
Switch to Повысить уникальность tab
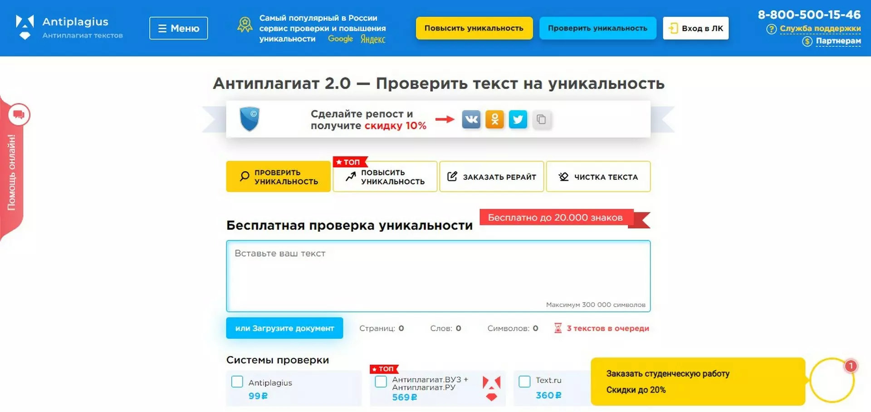pyautogui.click(x=385, y=177)
